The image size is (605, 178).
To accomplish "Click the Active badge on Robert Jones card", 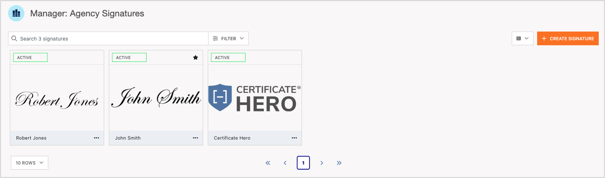I will coord(30,58).
